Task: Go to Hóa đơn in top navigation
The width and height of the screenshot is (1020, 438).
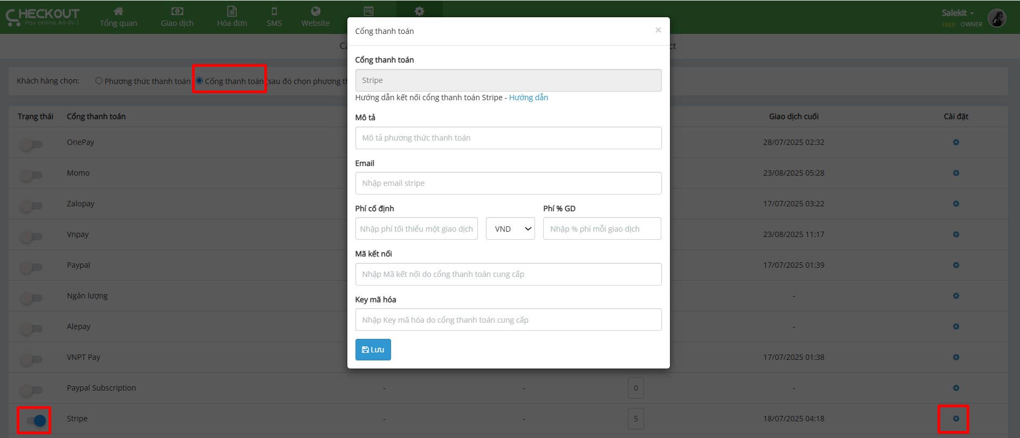Action: pyautogui.click(x=232, y=17)
